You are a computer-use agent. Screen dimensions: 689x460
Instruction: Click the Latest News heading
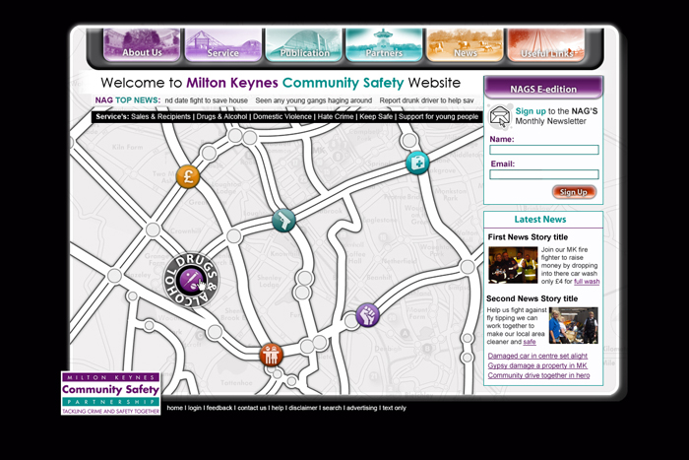pyautogui.click(x=540, y=220)
